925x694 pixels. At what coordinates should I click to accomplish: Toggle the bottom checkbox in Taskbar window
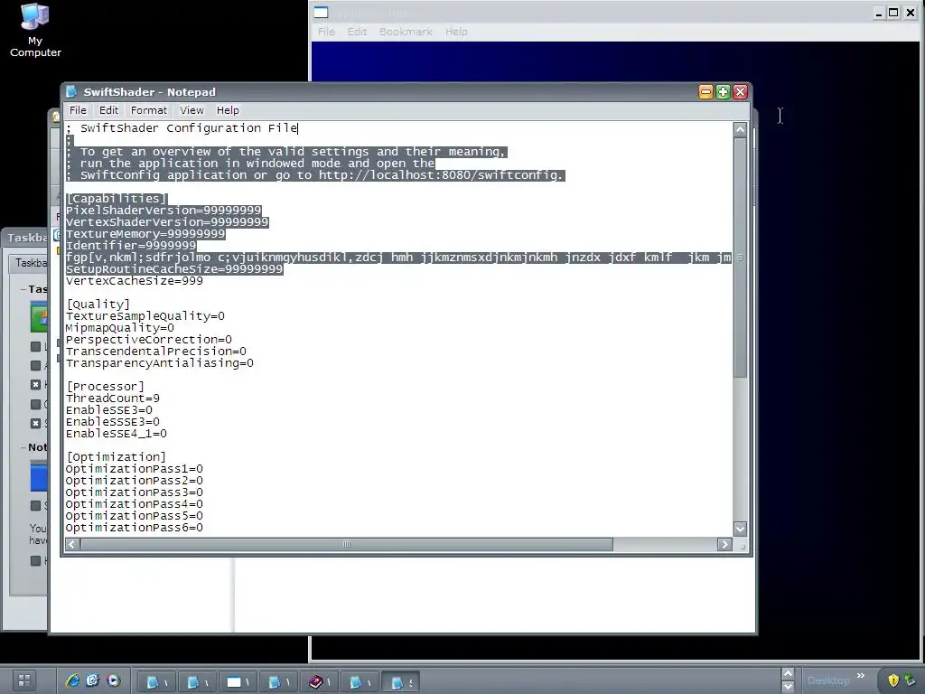[35, 560]
